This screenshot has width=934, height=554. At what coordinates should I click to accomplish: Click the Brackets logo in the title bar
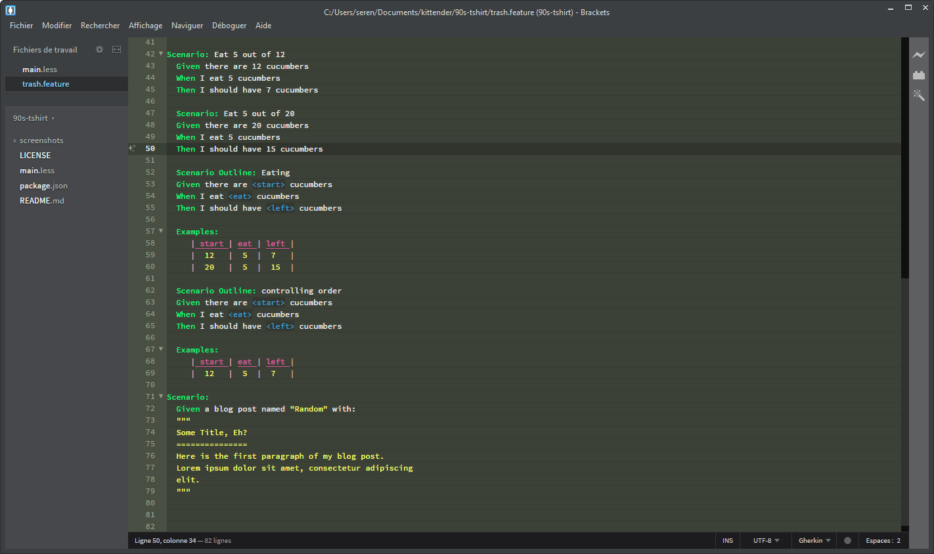coord(11,11)
